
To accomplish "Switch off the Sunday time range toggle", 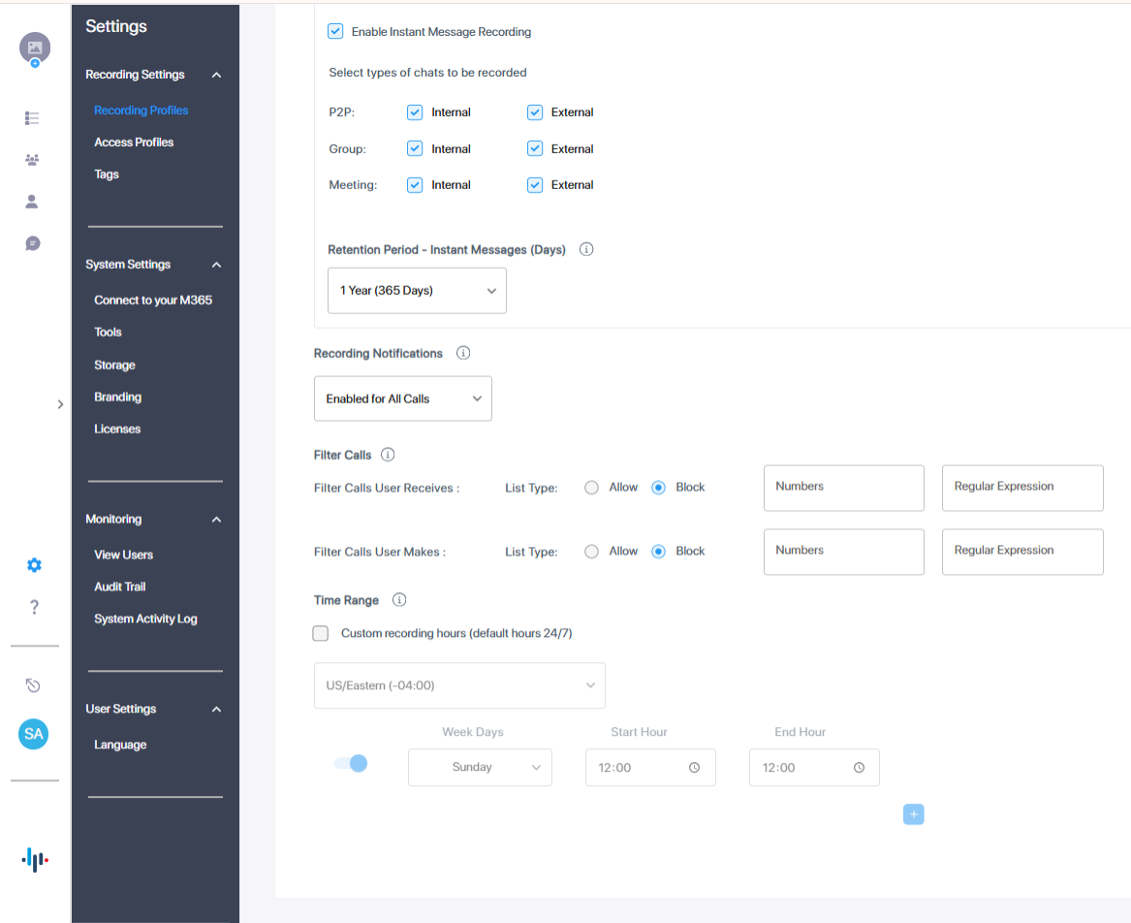I will [x=351, y=764].
